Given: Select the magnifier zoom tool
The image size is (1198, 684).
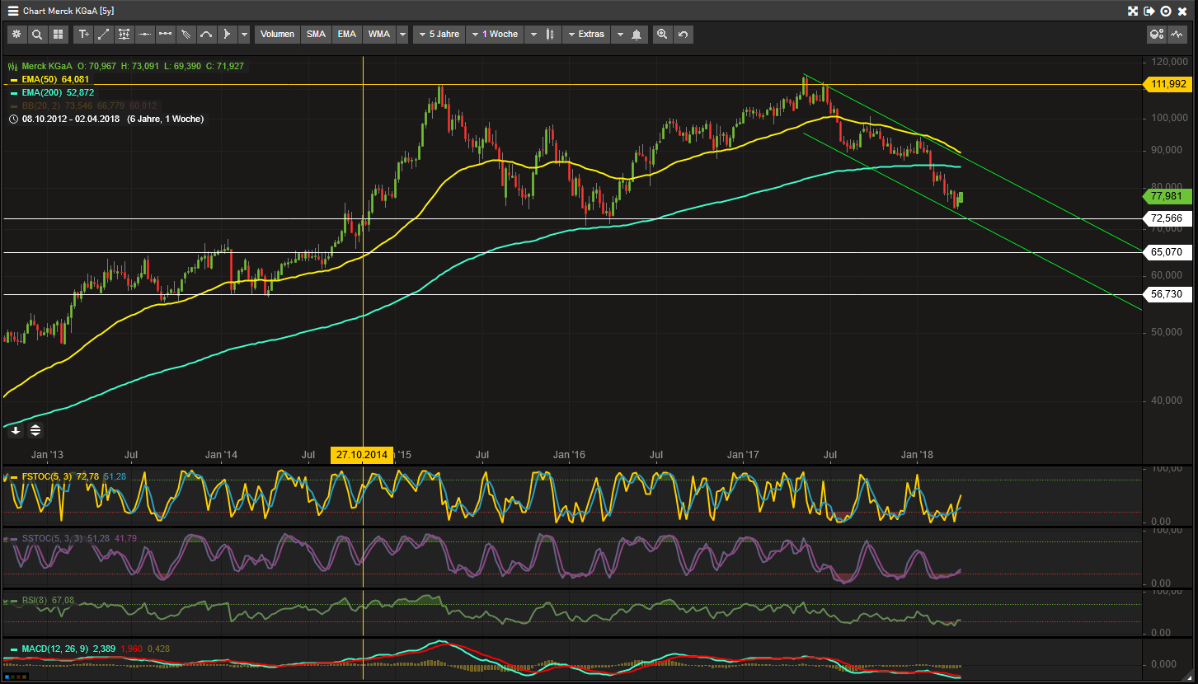Looking at the screenshot, I should pyautogui.click(x=38, y=34).
